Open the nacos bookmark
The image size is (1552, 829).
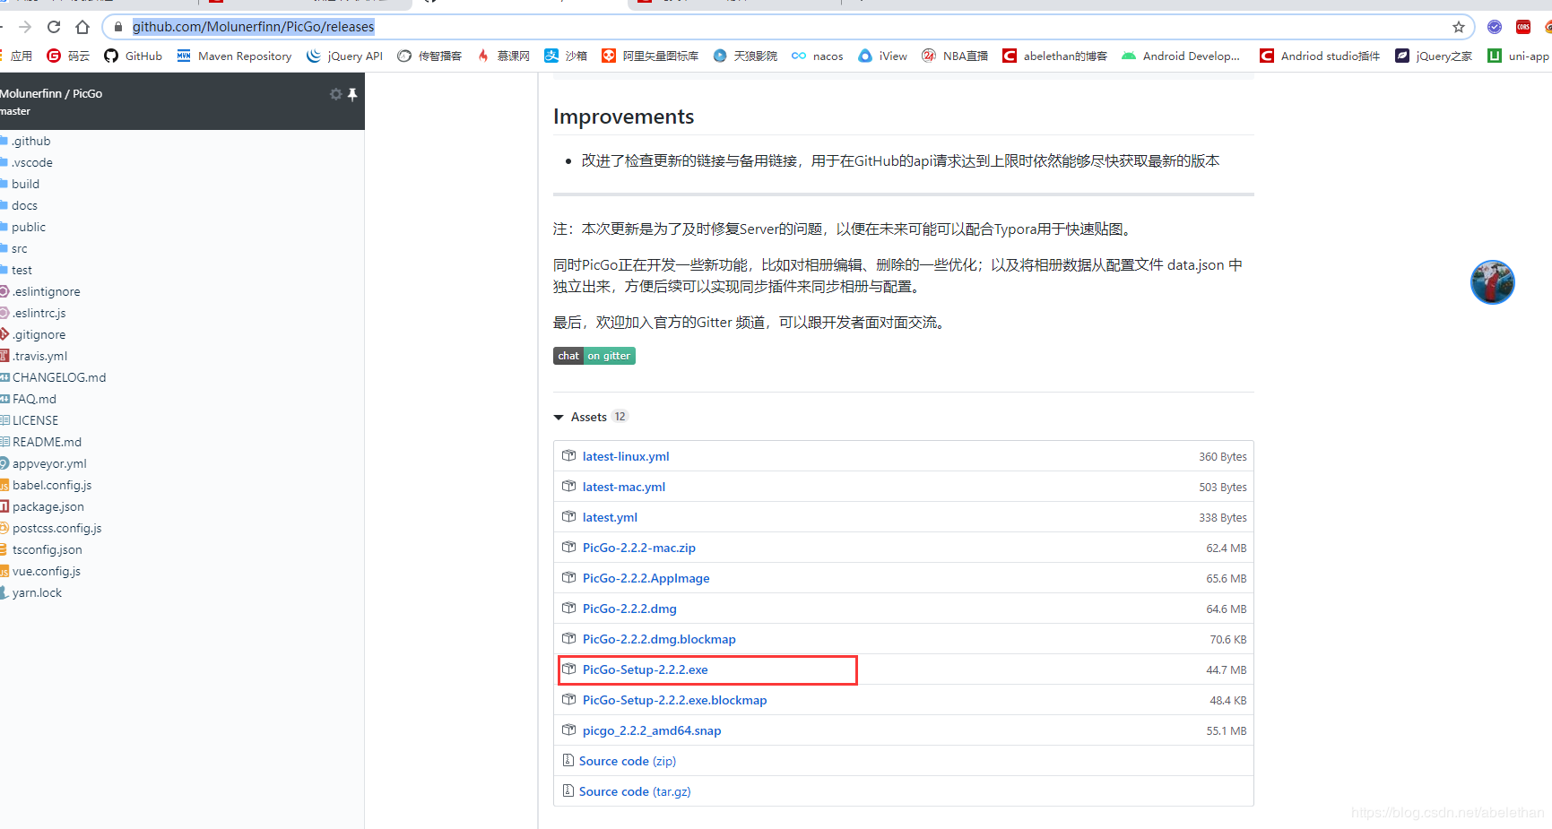point(817,56)
